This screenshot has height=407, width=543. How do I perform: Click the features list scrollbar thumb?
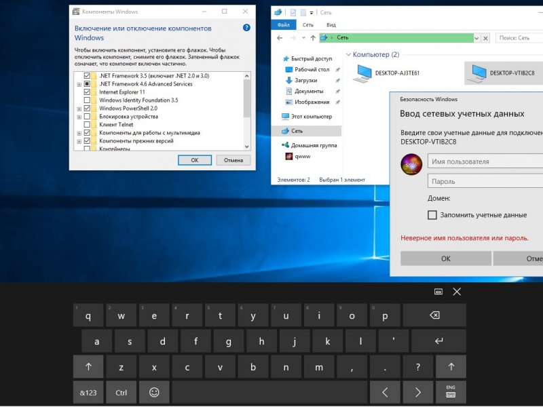pos(247,98)
